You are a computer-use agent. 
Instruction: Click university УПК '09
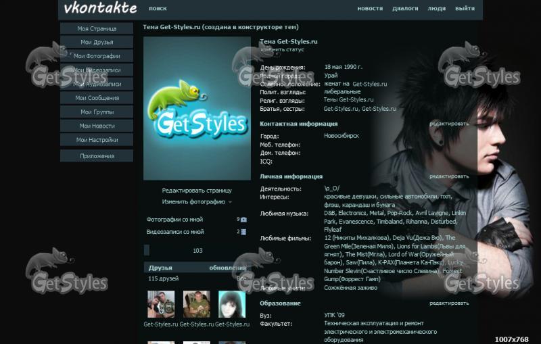coord(334,315)
